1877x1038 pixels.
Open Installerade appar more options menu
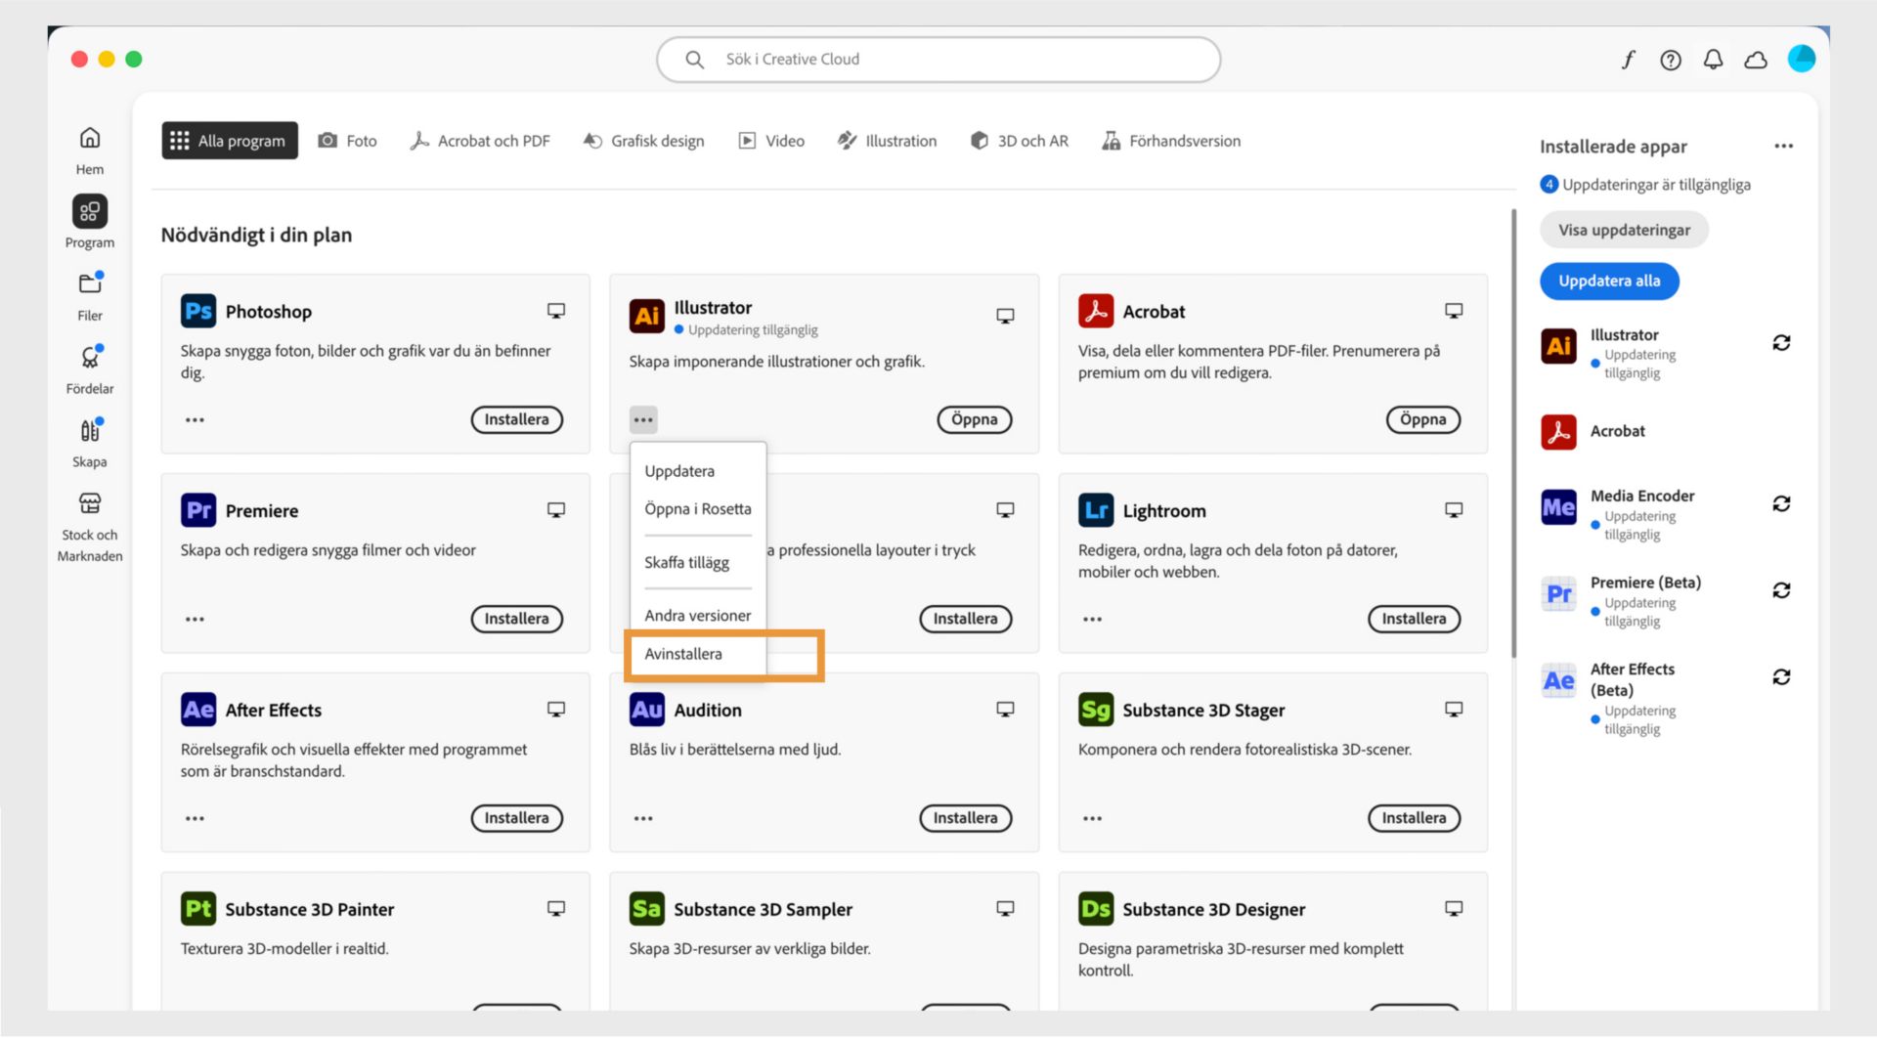click(1784, 147)
